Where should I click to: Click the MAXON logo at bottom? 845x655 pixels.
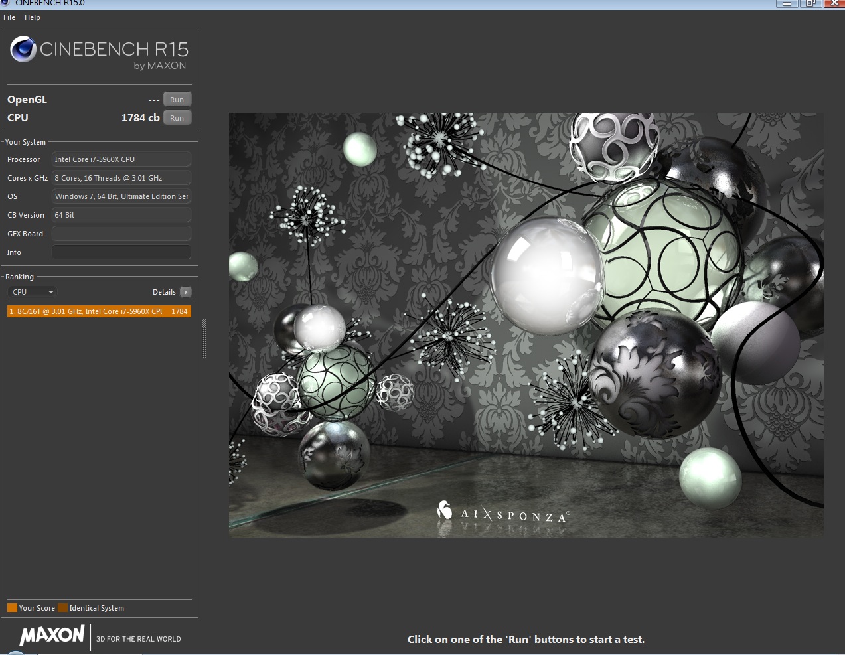click(x=52, y=636)
